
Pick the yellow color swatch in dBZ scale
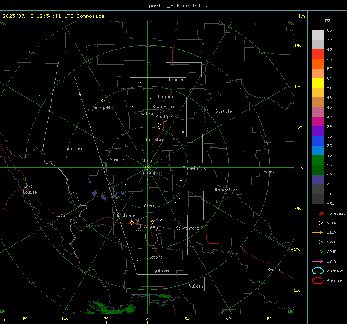tap(318, 83)
